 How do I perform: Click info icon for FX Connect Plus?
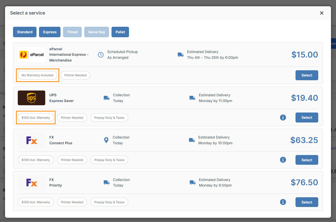[x=283, y=160]
